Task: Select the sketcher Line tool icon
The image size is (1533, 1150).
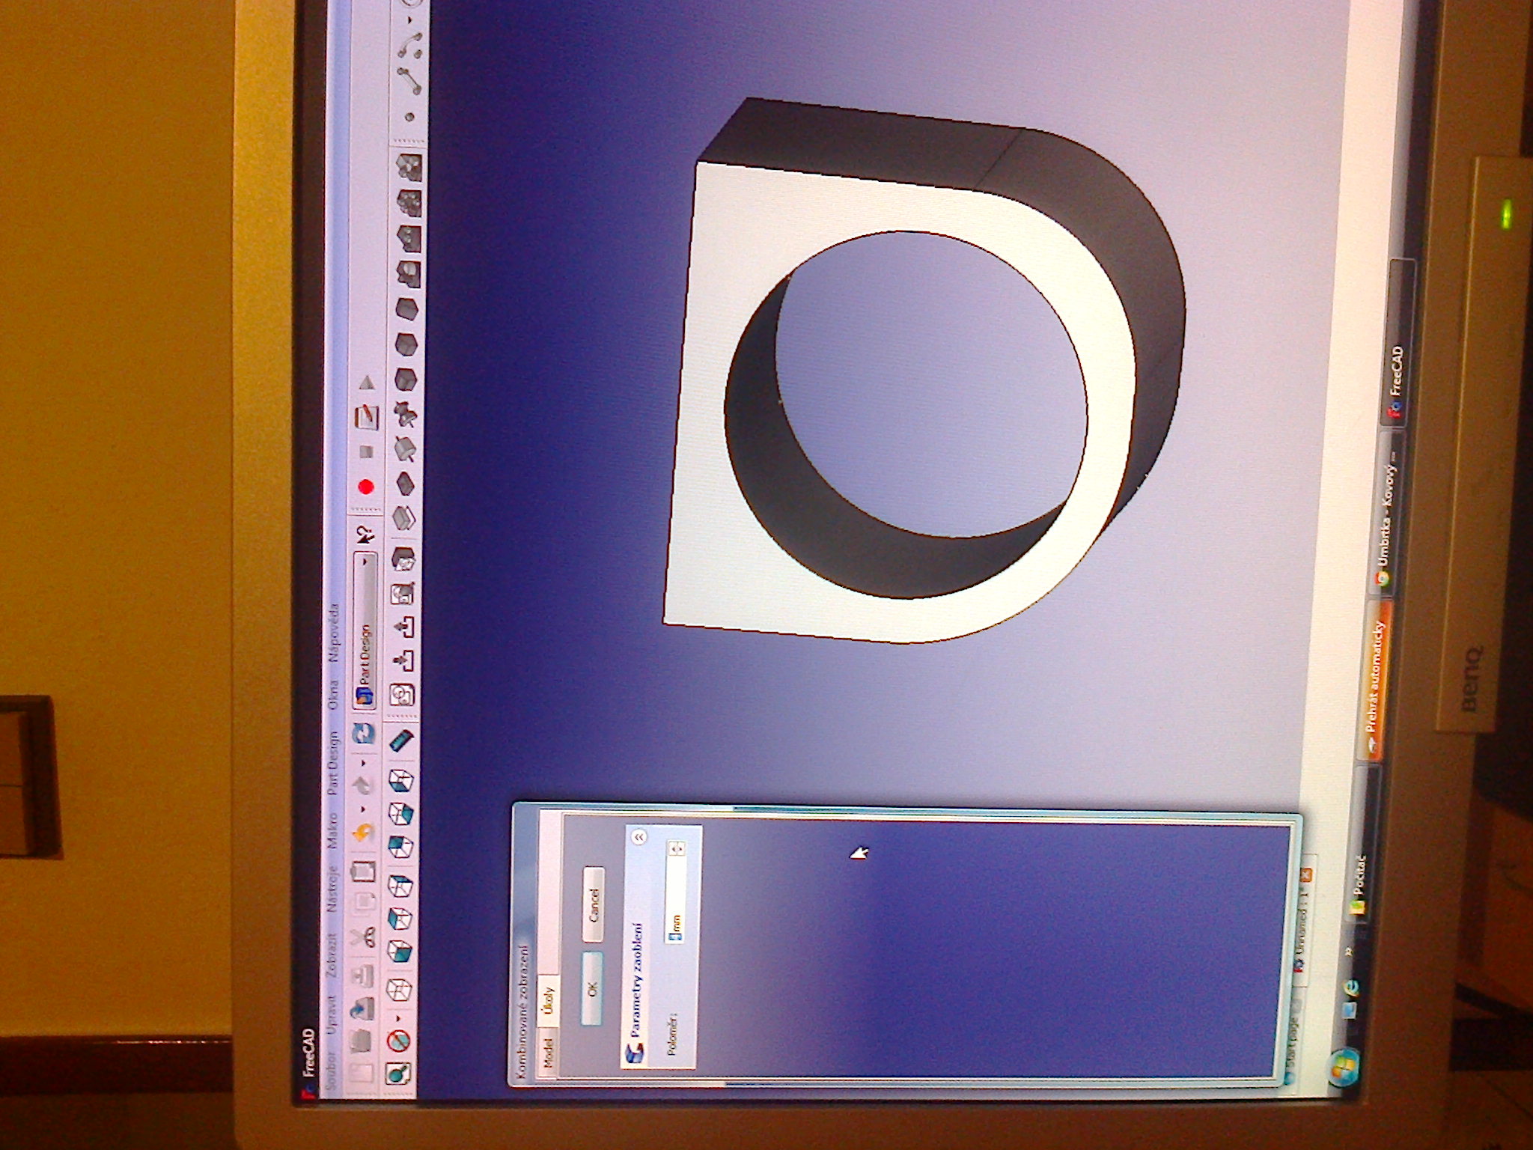Action: 408,82
